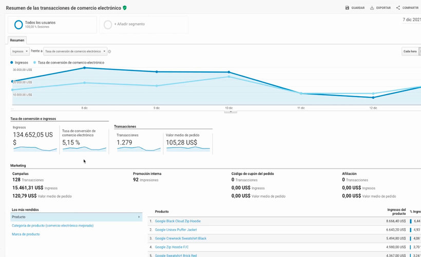Remove the secondary metric with the x icon
Viewport: 421px width, 257px height.
click(109, 51)
